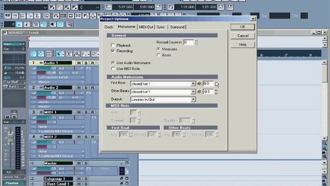The width and height of the screenshot is (330, 186).
Task: Uncheck the Recording metronome checkbox
Action: pyautogui.click(x=113, y=51)
